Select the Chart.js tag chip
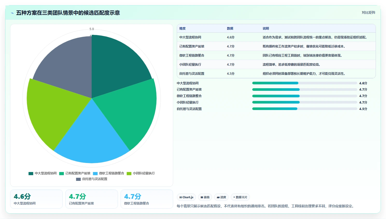386x219 pixels. (186, 197)
